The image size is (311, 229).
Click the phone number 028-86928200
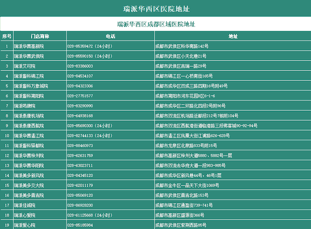(80, 205)
